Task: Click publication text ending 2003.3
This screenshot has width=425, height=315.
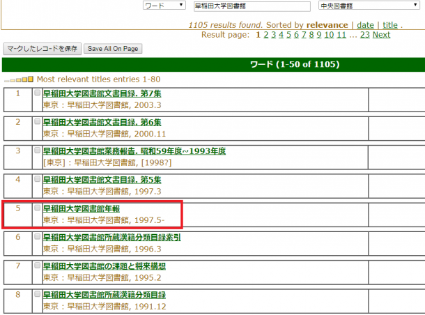Action: [102, 105]
